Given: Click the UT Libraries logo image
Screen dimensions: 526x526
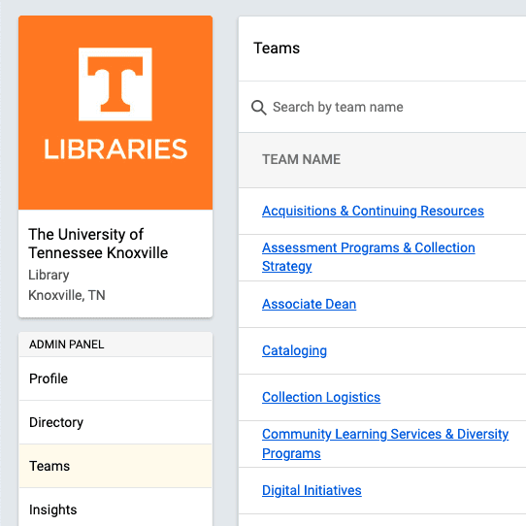Looking at the screenshot, I should 115,113.
